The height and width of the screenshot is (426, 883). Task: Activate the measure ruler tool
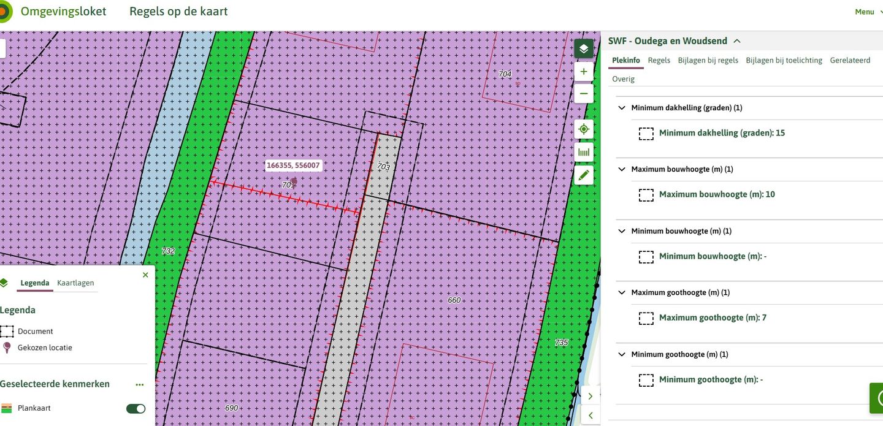[583, 153]
